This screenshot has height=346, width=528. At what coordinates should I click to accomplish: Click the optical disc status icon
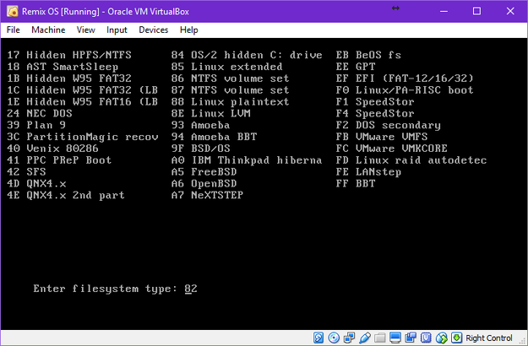(x=334, y=338)
